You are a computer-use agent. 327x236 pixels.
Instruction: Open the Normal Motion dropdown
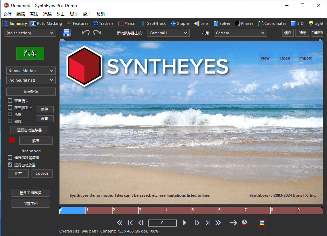pyautogui.click(x=31, y=71)
